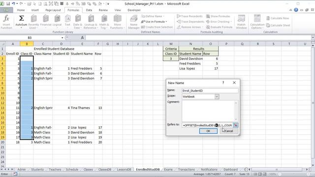Click Calculate Now
Image resolution: width=315 pixels, height=177 pixels.
pyautogui.click(x=278, y=18)
